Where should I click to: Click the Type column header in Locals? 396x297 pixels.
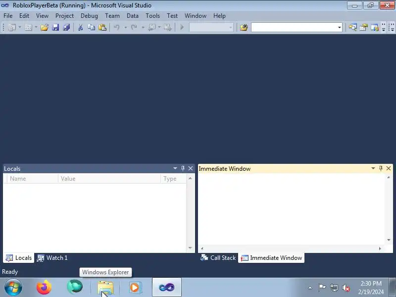[174, 179]
